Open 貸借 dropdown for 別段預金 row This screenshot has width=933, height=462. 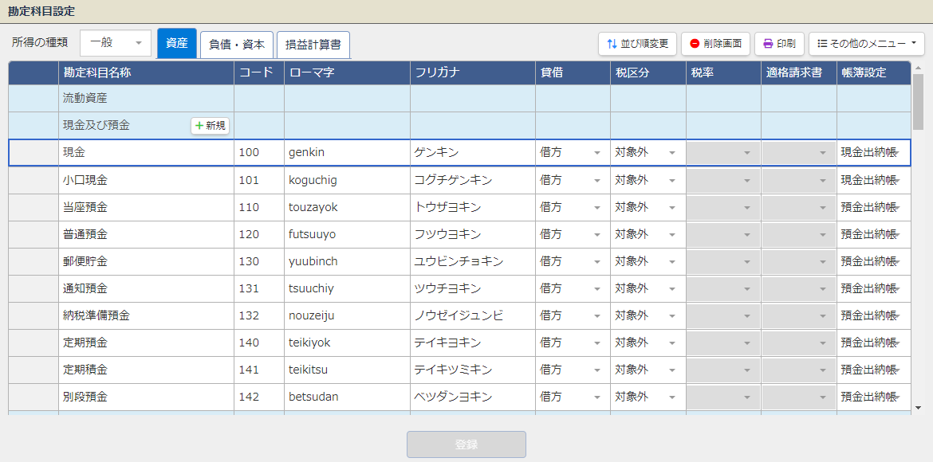click(x=596, y=397)
